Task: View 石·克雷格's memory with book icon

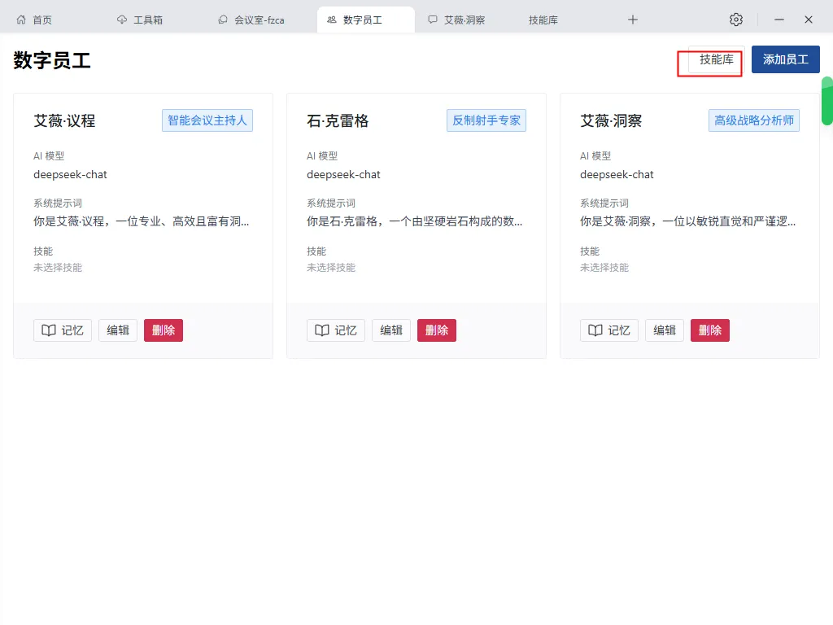Action: (x=324, y=330)
